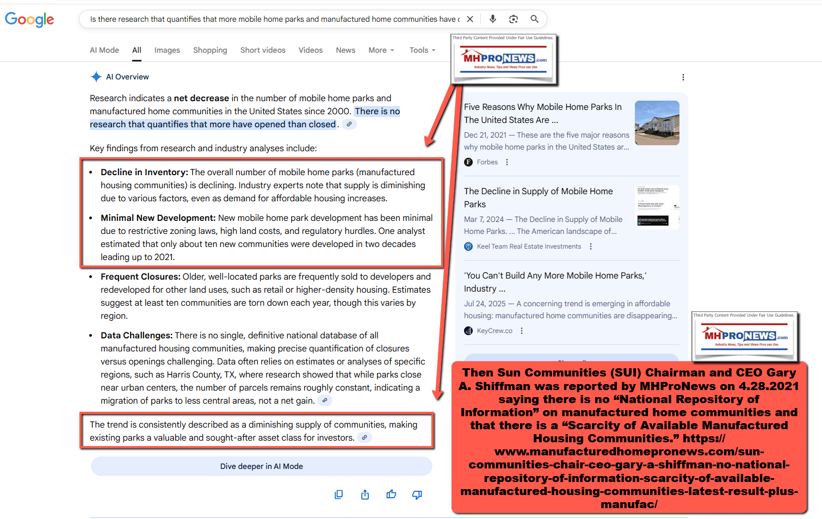
Task: Click the microphone voice search icon
Action: pos(492,19)
